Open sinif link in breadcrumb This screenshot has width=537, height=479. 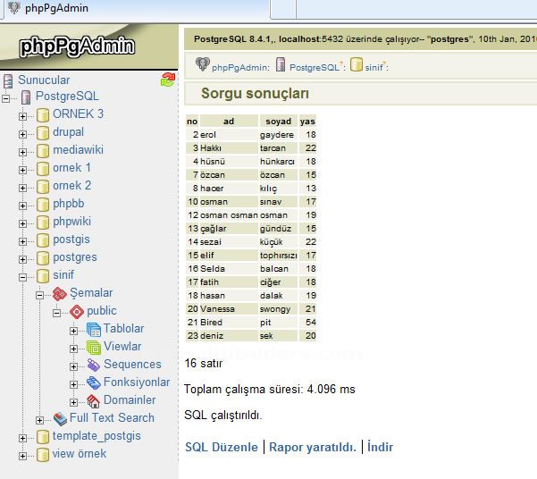(373, 68)
